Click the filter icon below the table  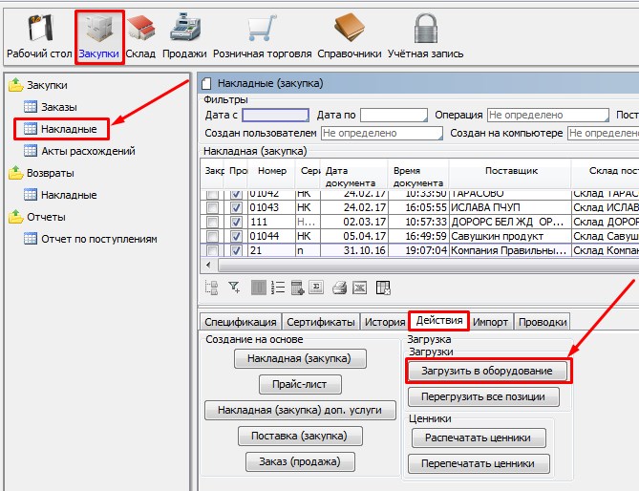tap(235, 287)
